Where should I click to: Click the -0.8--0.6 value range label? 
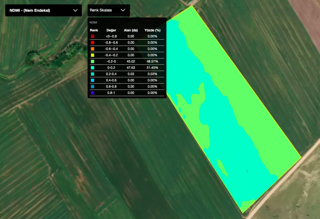111,43
